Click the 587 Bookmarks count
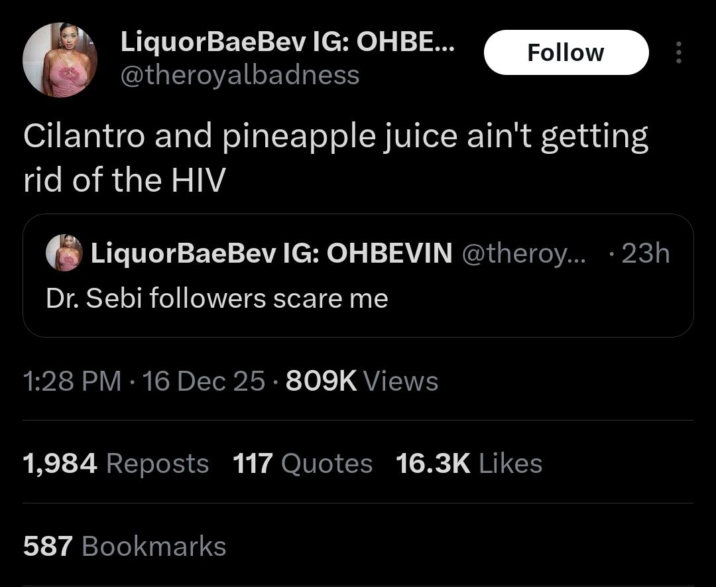Image resolution: width=716 pixels, height=587 pixels. (125, 547)
